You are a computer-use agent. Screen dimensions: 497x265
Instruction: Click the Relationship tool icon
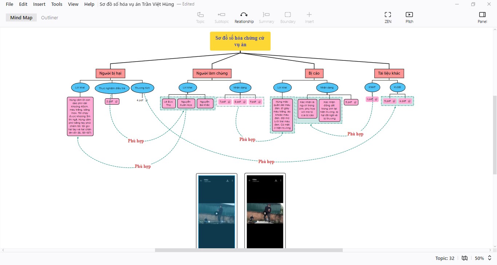pos(244,15)
